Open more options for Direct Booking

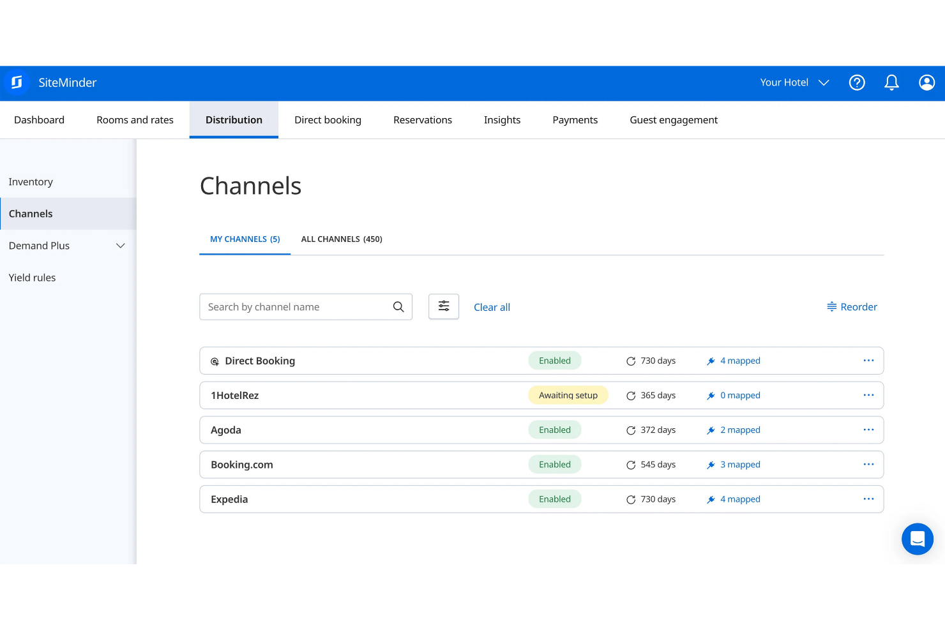pyautogui.click(x=868, y=361)
